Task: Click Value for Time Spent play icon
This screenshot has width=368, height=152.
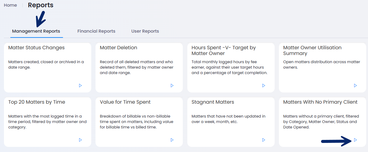Action: pyautogui.click(x=172, y=140)
